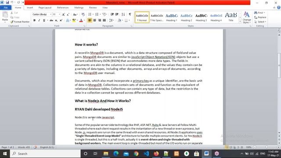
Task: Click the Copy command
Action: (14, 17)
